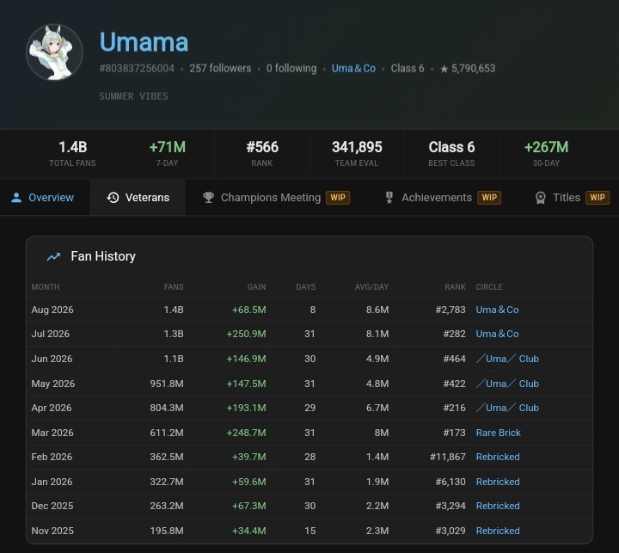
Task: Click the 341,895 Team Eval stat
Action: (x=357, y=154)
